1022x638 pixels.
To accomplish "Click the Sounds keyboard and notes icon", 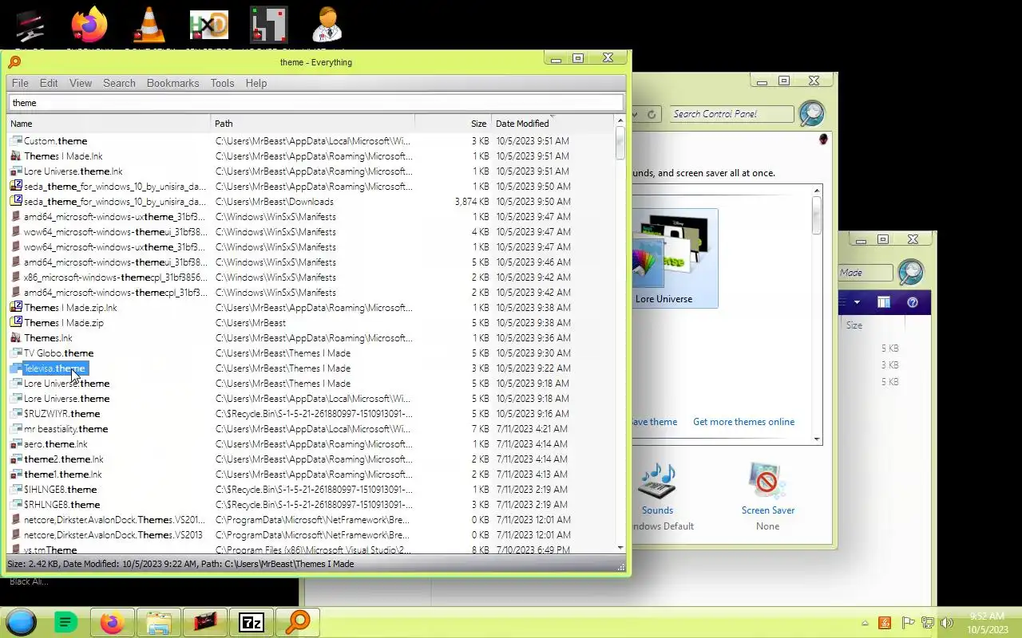I will (x=657, y=481).
